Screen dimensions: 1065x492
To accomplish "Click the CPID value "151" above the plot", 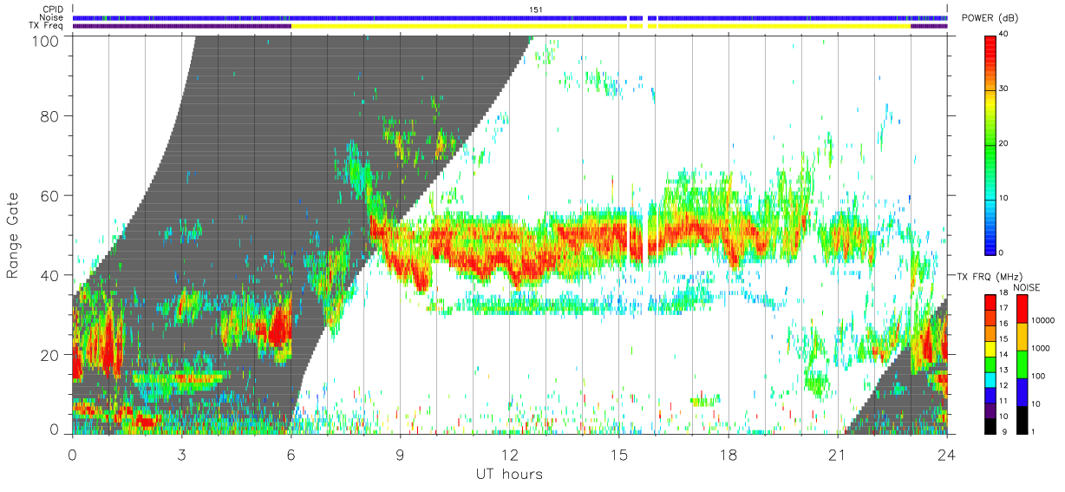I will click(536, 10).
